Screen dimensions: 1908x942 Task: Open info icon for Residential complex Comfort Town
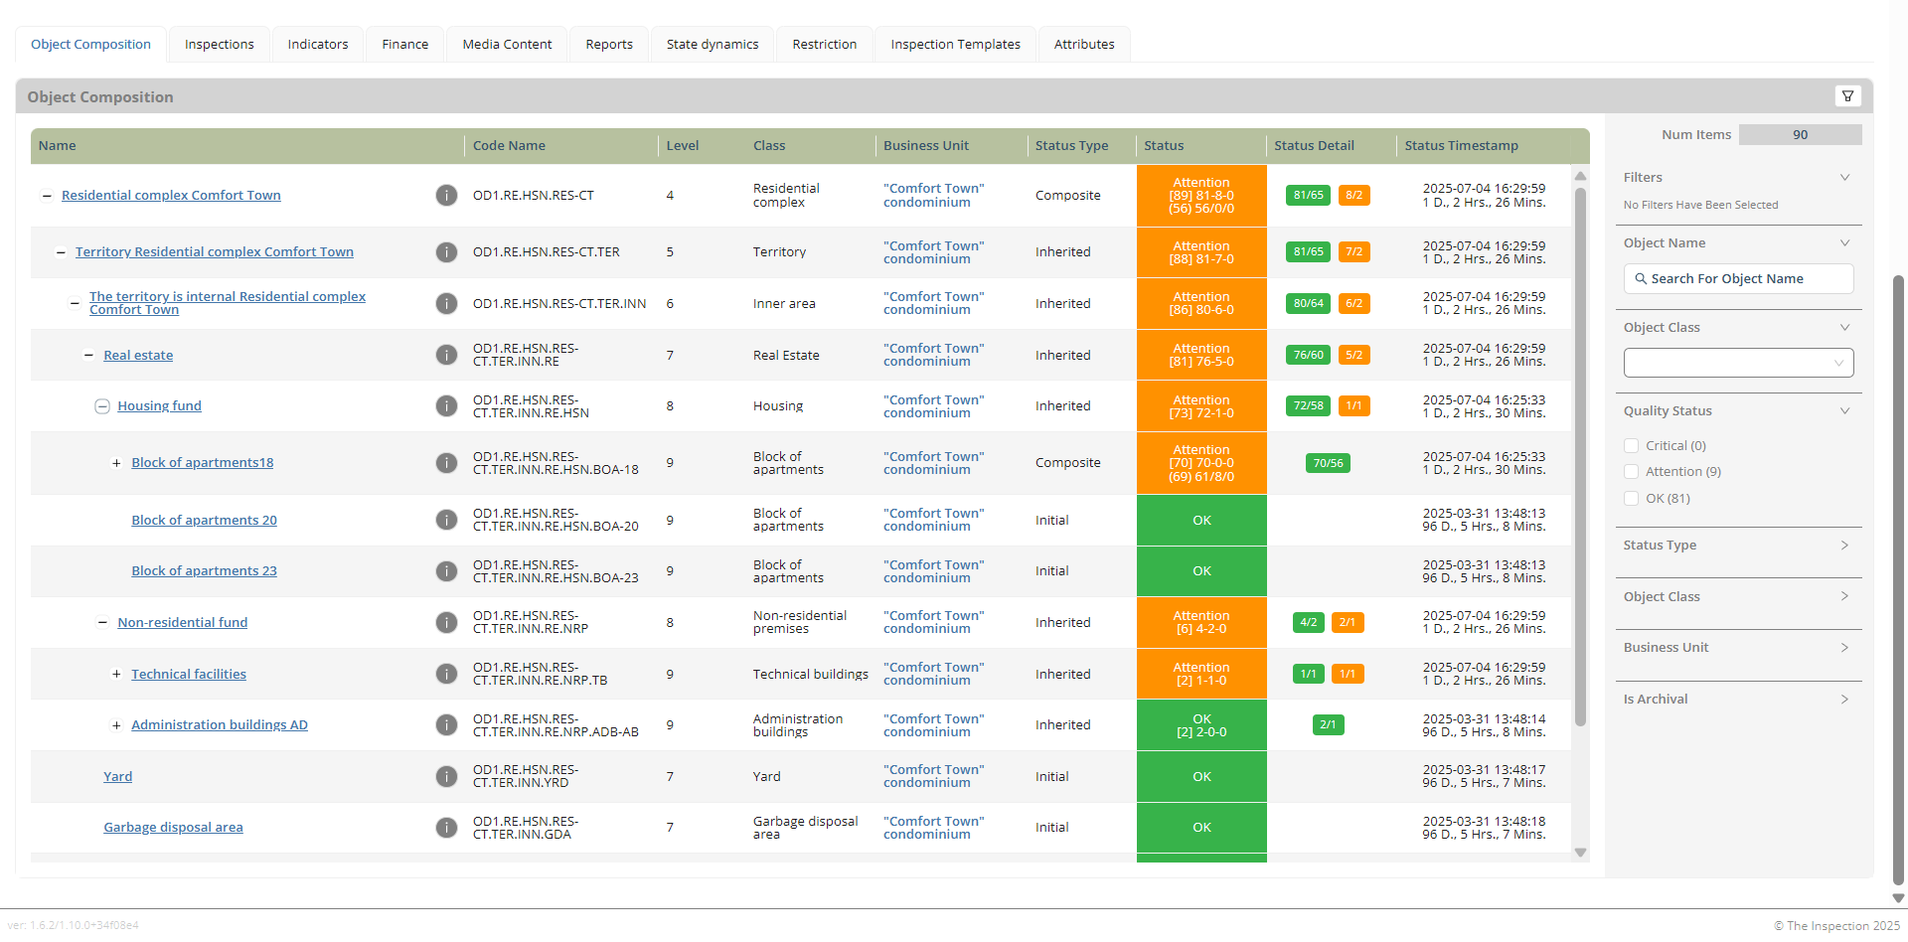[x=446, y=196]
